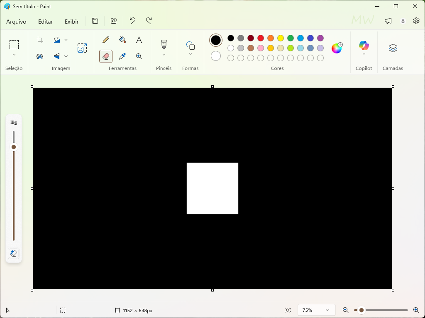Select the Fill with color tool
Viewport: 425px width, 318px height.
pos(122,40)
